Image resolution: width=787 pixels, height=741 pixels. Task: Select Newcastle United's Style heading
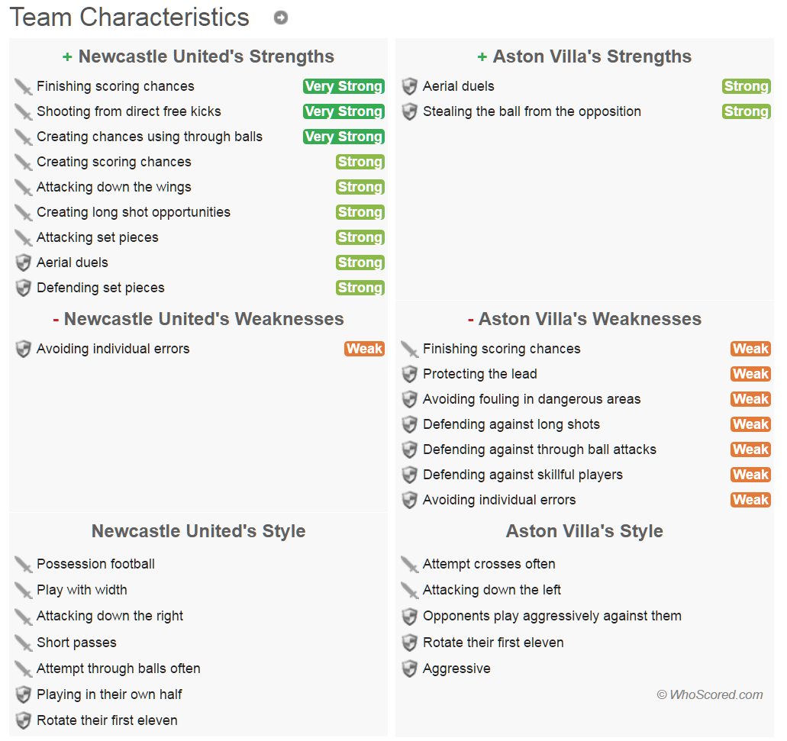[x=198, y=531]
